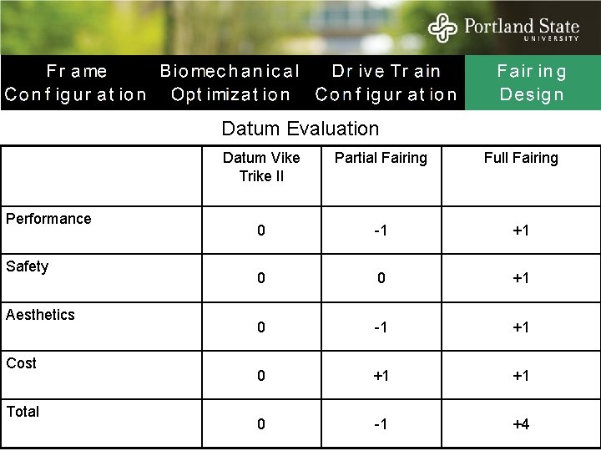Select Partial Fairing Cost +1 cell

(381, 376)
